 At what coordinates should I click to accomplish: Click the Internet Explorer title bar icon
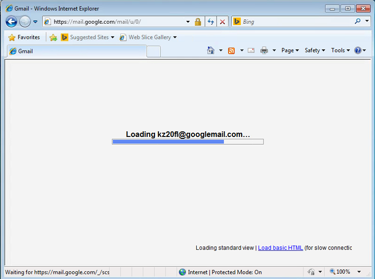(9, 9)
